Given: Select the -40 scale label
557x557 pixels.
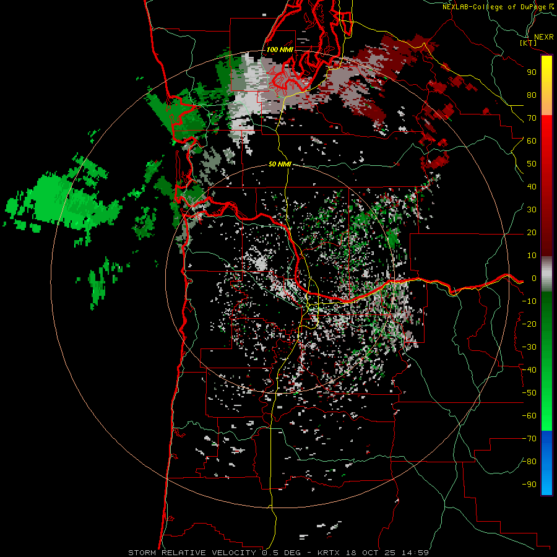Looking at the screenshot, I should (529, 370).
